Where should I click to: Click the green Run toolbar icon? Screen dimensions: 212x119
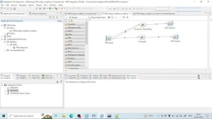50,9
